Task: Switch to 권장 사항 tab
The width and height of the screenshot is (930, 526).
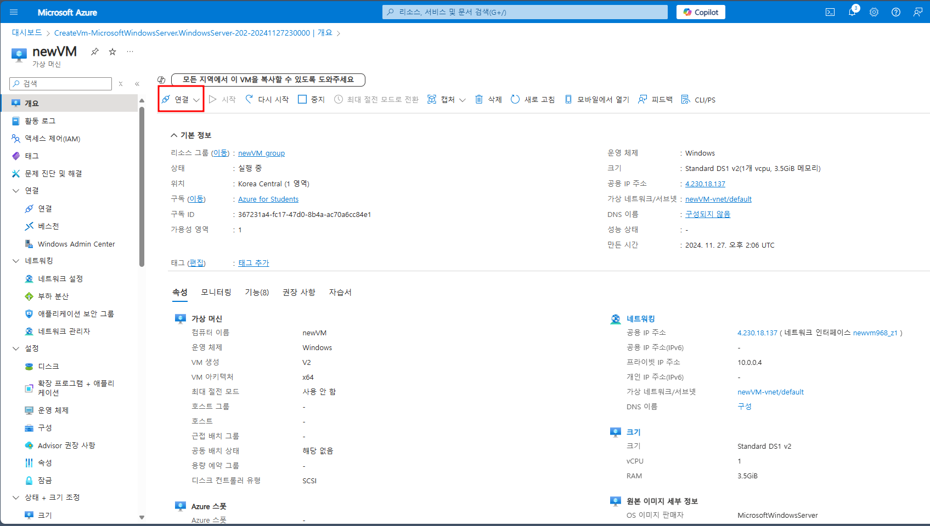Action: (299, 292)
